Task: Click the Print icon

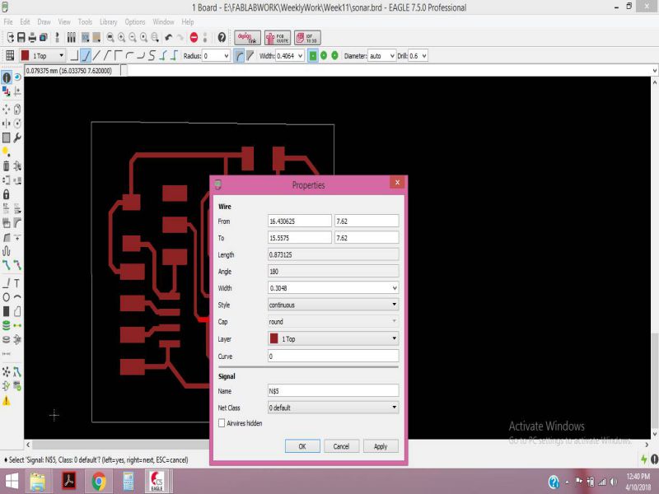Action: [x=32, y=37]
